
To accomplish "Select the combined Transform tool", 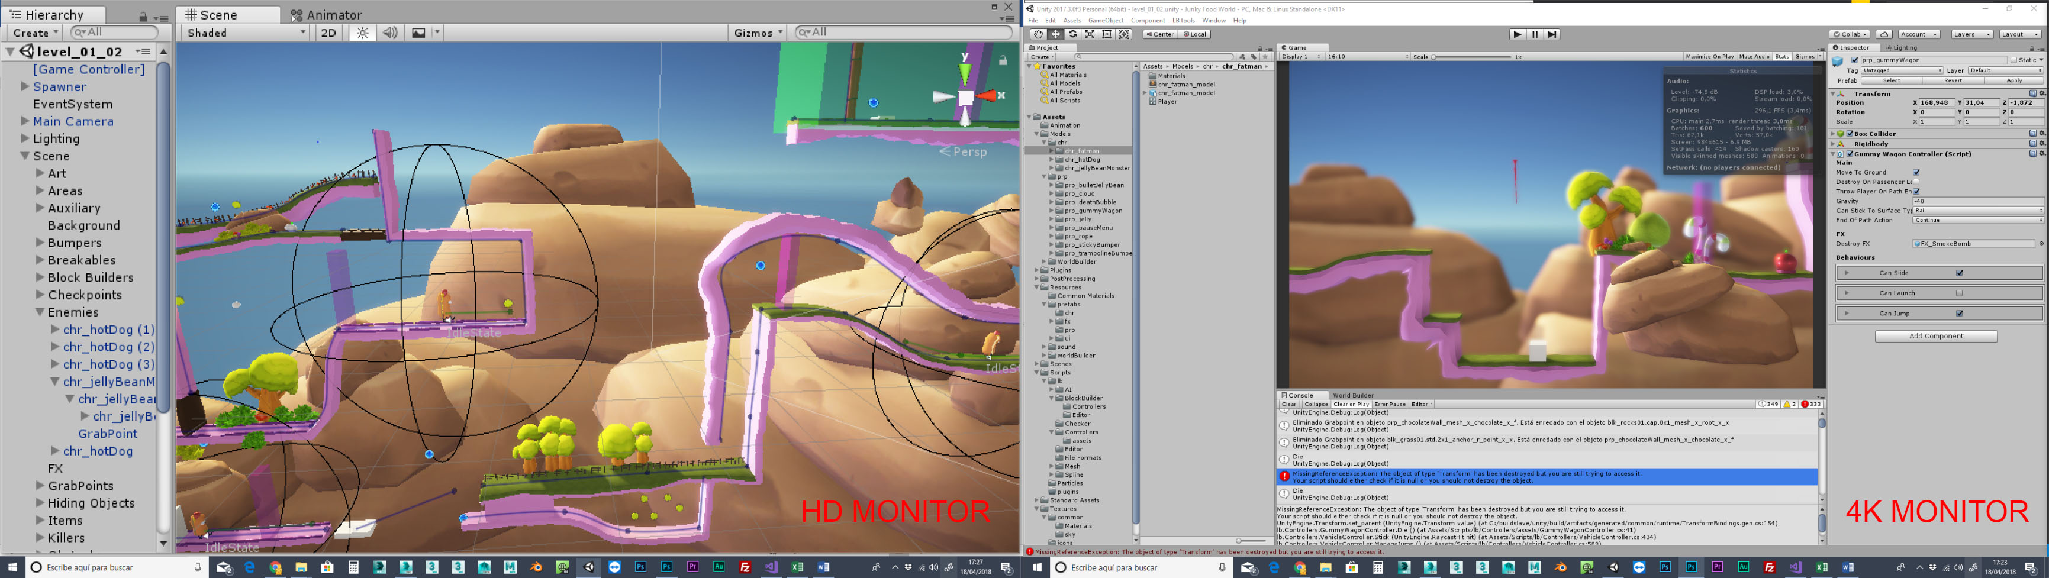I will pyautogui.click(x=1124, y=34).
